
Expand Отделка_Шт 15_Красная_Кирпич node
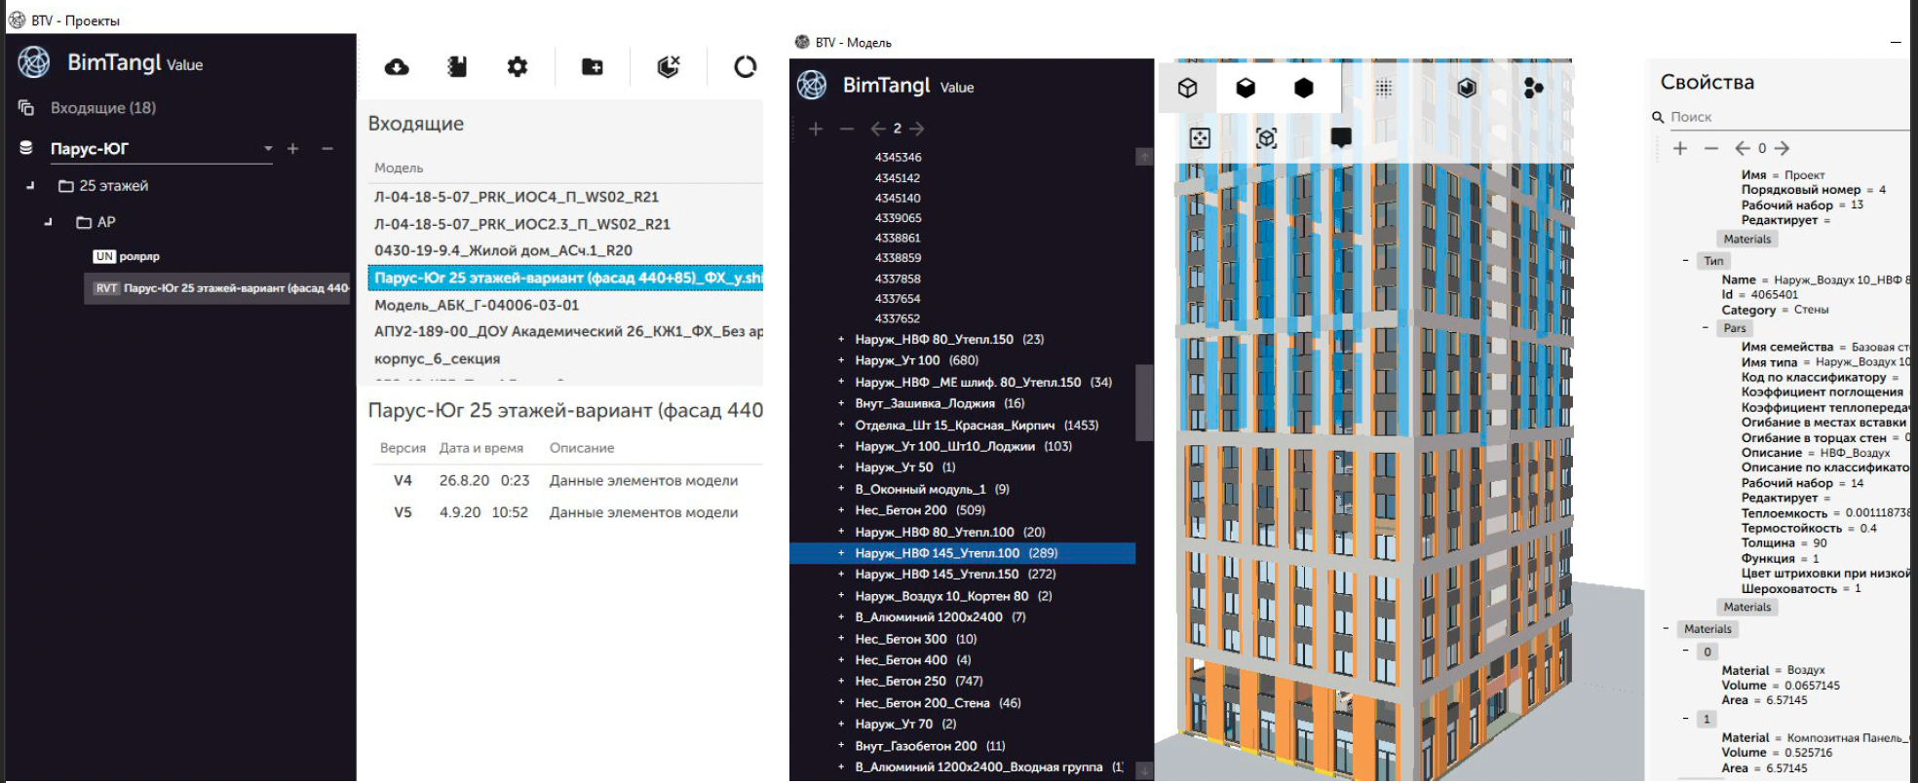[x=841, y=425]
